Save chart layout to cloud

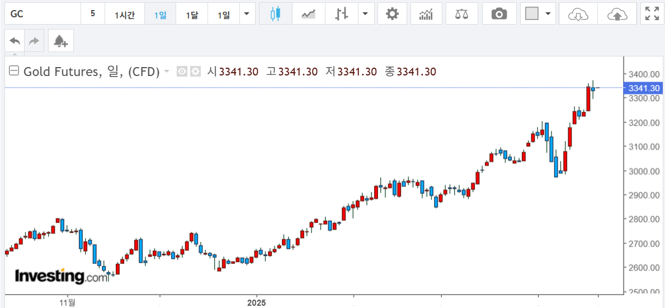pos(617,14)
